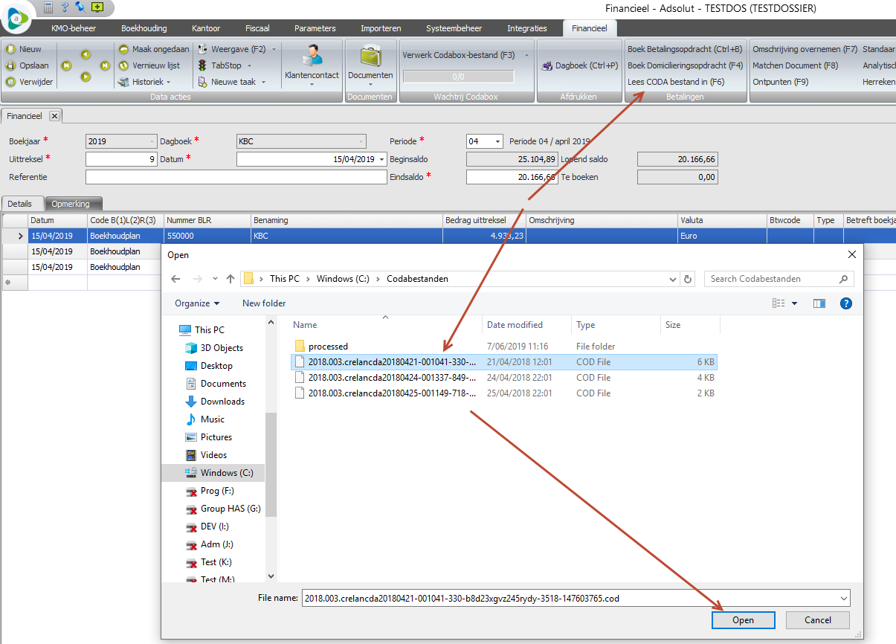Click the navigation pane vertical scrollbar
Viewport: 896px width, 644px height.
point(271,461)
